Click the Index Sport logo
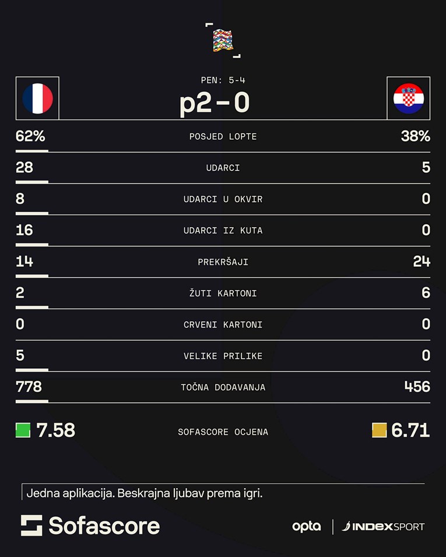446x557 pixels. point(383,527)
